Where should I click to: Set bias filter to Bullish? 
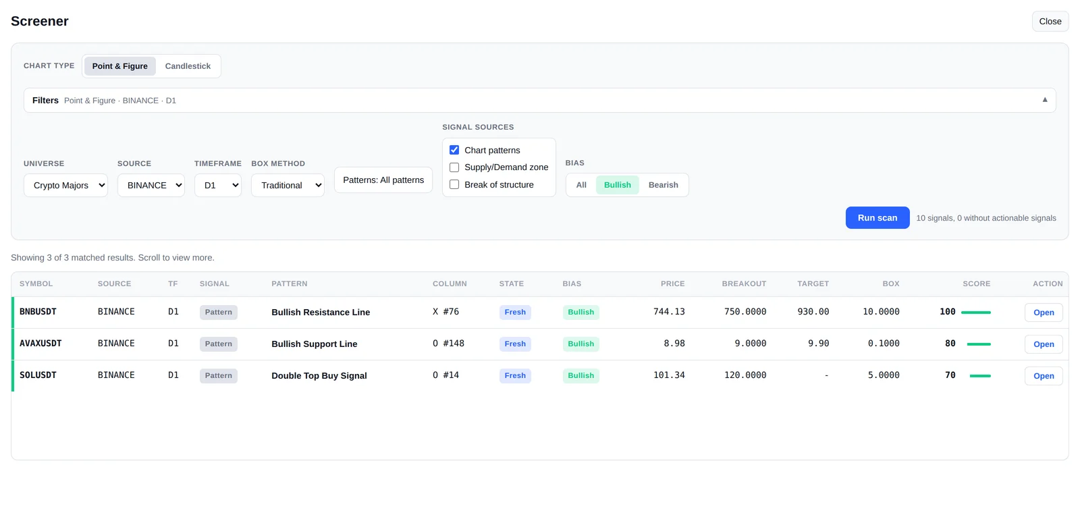pos(618,185)
